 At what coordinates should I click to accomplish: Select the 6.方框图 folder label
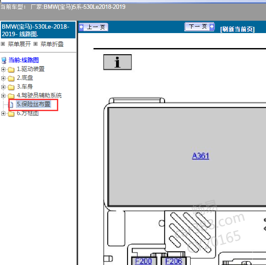[x=28, y=113]
